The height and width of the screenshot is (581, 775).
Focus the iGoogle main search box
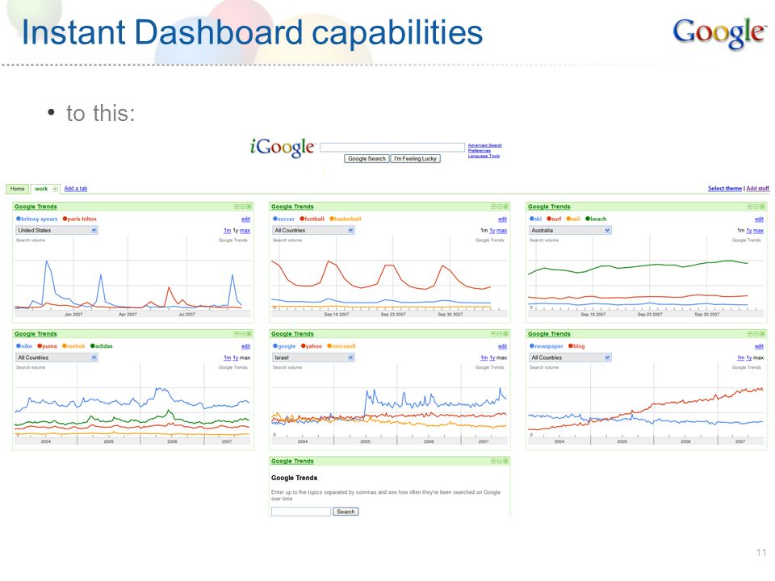392,147
